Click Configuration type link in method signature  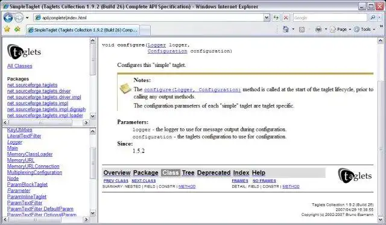pos(168,51)
